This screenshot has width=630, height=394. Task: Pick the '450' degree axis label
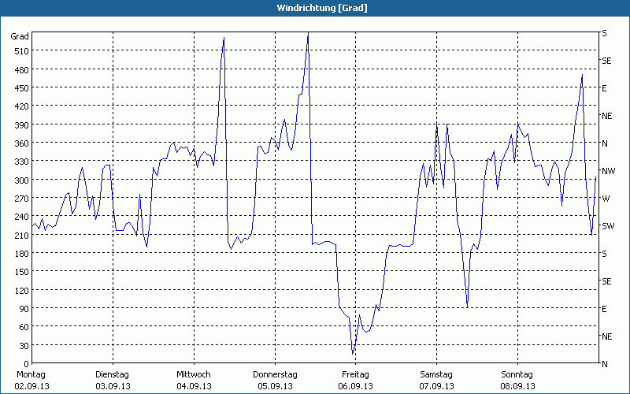(22, 88)
